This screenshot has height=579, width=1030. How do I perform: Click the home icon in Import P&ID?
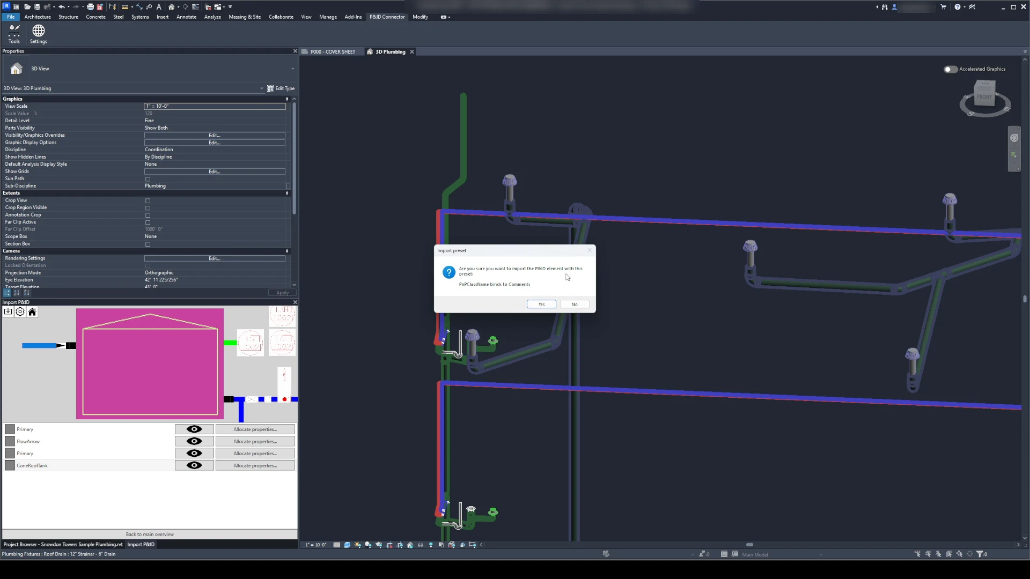tap(32, 312)
